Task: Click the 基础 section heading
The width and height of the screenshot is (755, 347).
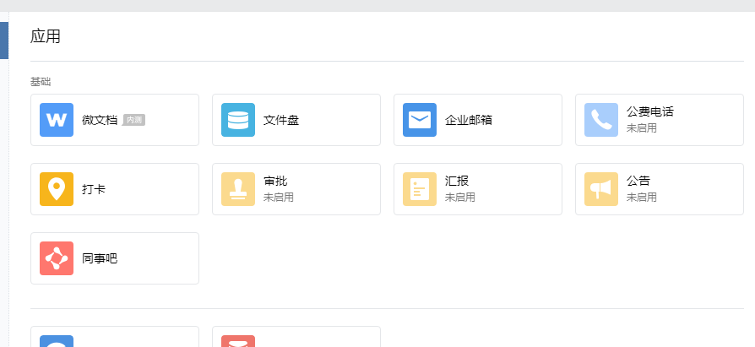Action: tap(41, 82)
